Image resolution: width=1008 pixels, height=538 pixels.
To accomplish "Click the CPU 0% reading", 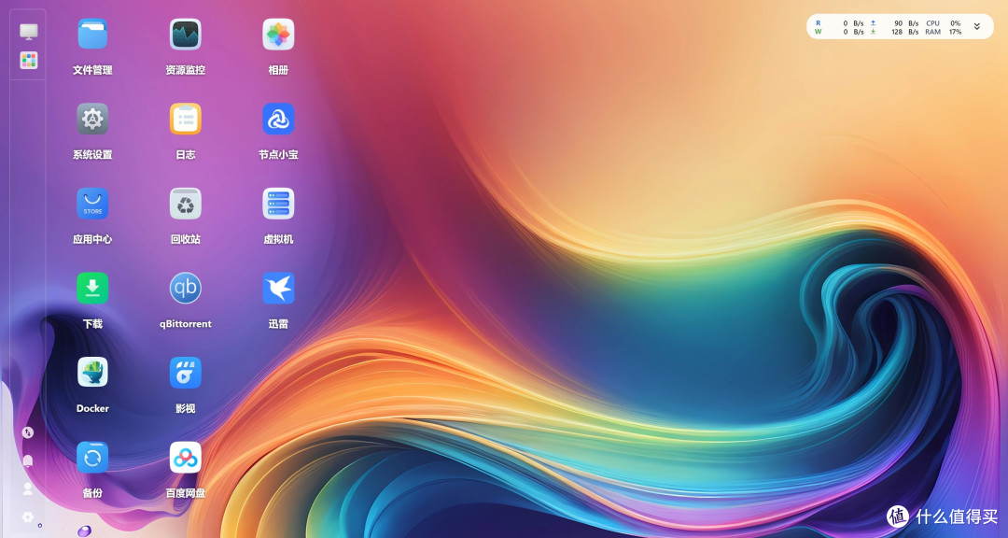I will pos(943,23).
